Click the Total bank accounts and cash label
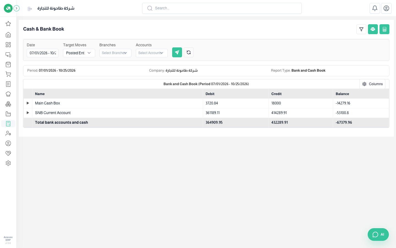This screenshot has width=396, height=248. pyautogui.click(x=62, y=123)
